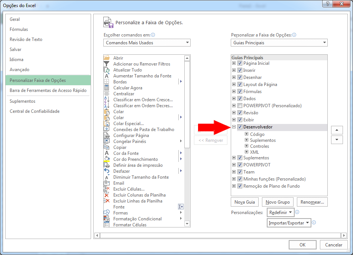Click info icon beside Escolher comandos em

click(x=153, y=35)
